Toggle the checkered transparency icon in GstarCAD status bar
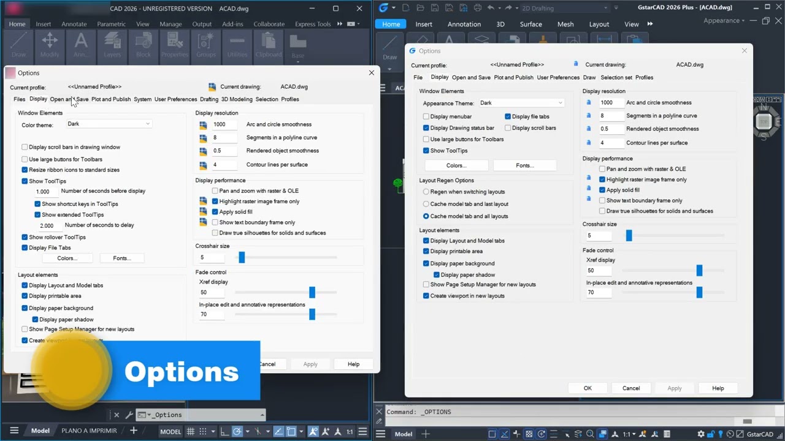The height and width of the screenshot is (441, 785). (529, 434)
